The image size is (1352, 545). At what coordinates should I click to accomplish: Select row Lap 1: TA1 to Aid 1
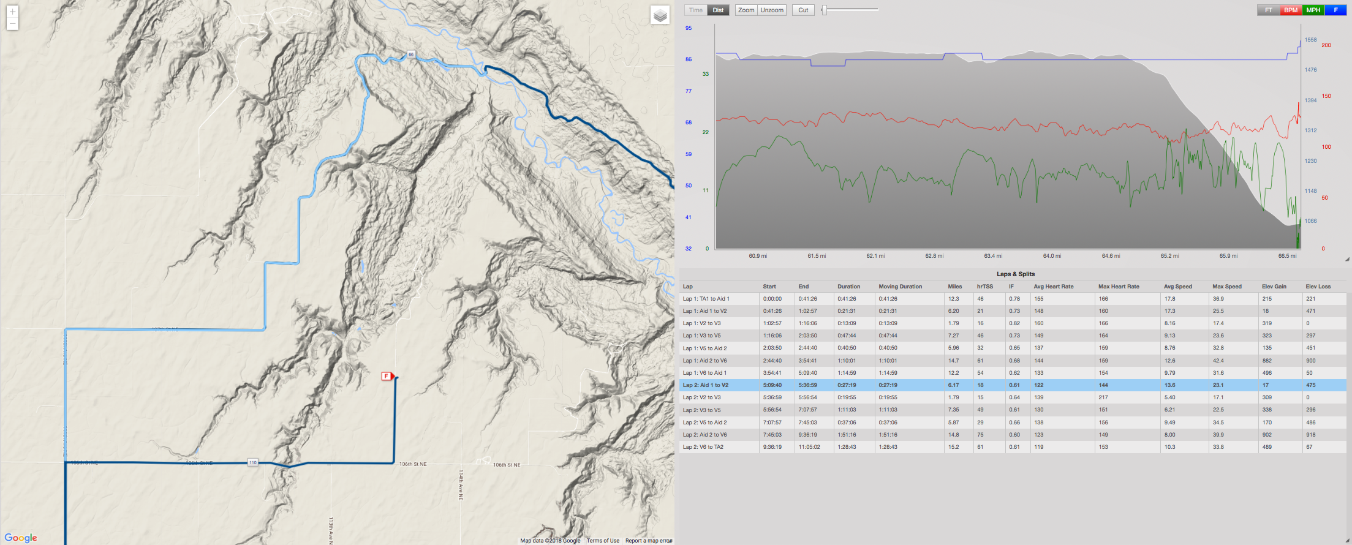pyautogui.click(x=1013, y=299)
